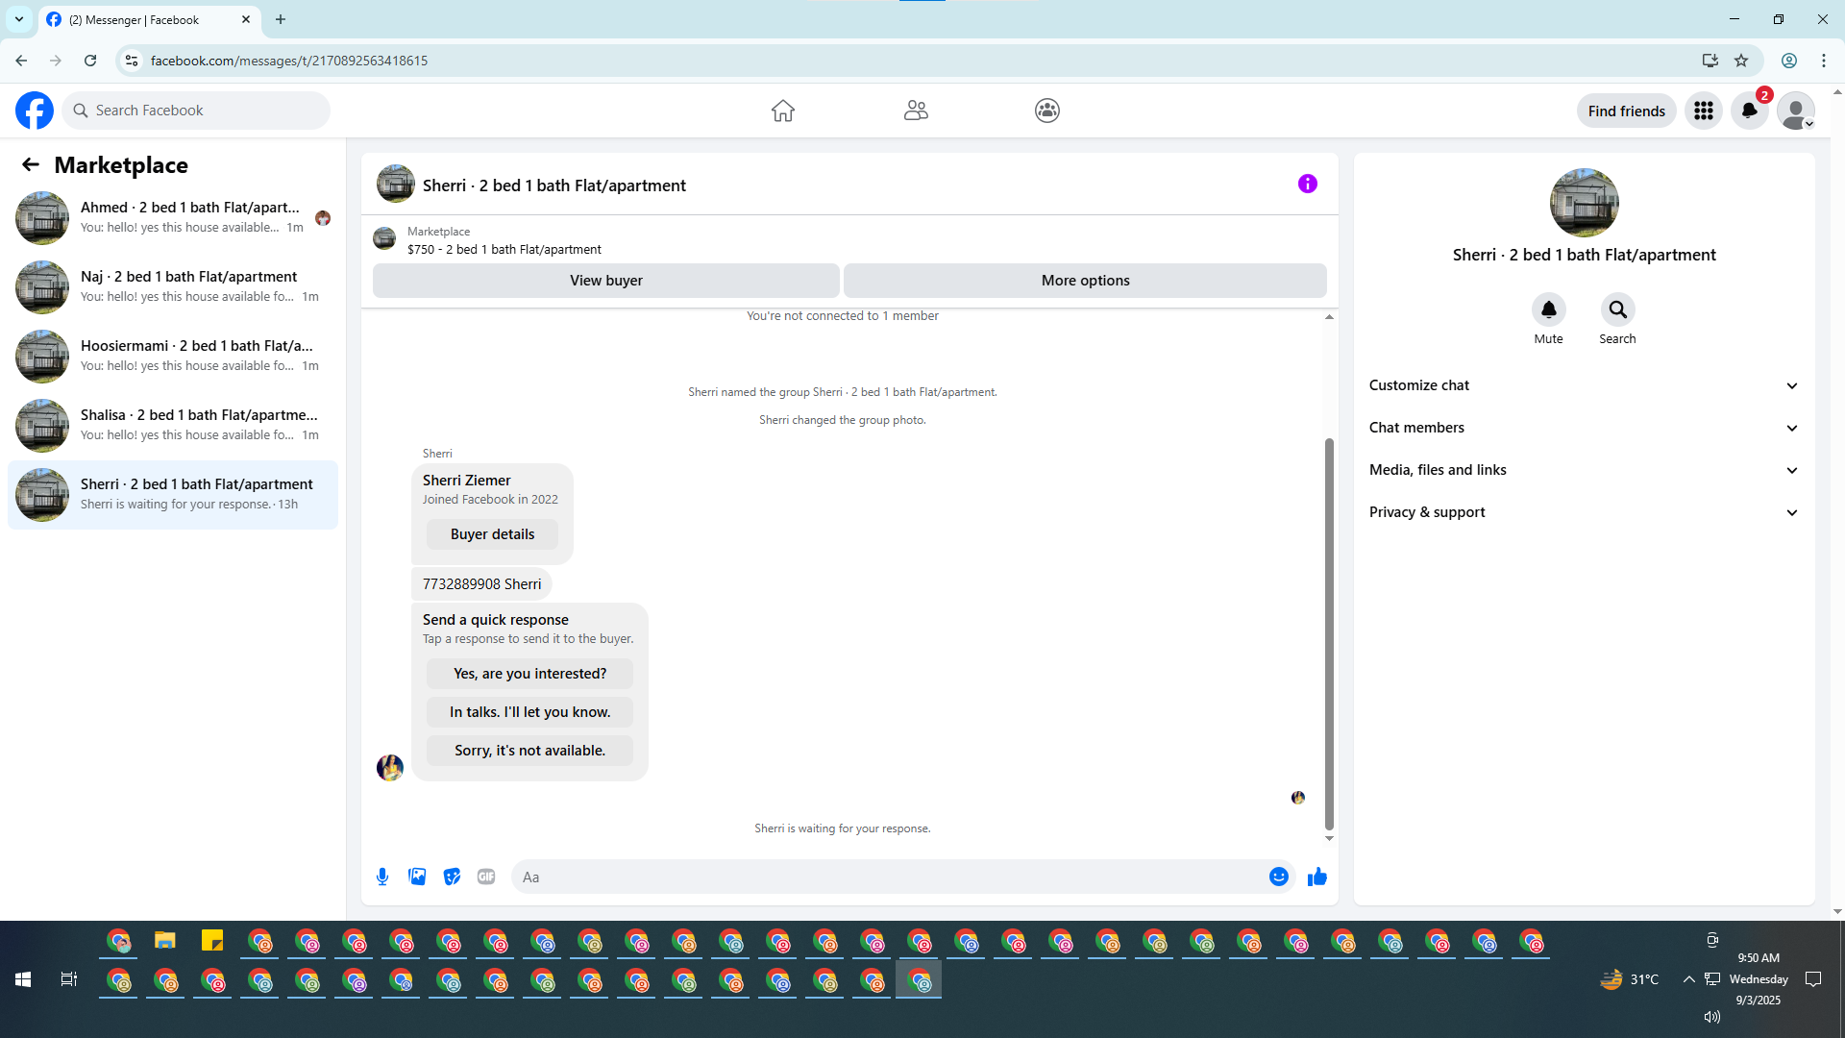
Task: Open the Groups icon in top navigation
Action: (x=1047, y=111)
